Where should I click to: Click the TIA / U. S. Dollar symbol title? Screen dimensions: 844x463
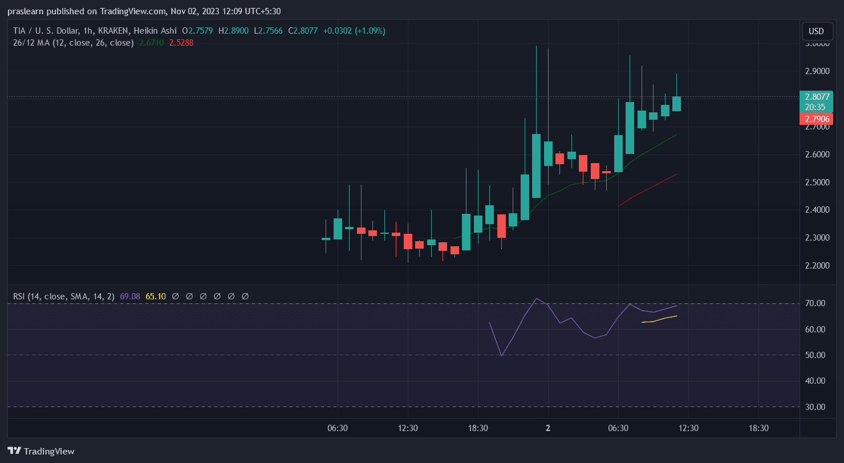(x=48, y=31)
